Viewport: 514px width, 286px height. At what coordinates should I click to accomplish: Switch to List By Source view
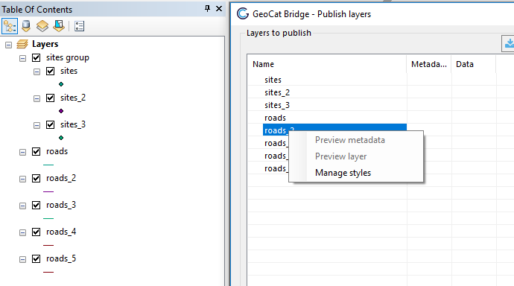pos(26,26)
